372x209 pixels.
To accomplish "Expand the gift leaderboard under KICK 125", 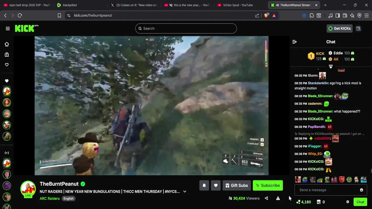I will click(x=331, y=66).
